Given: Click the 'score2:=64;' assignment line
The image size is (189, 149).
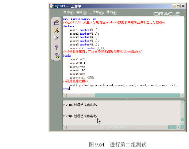Looking at the screenshot, I should coord(78,63).
